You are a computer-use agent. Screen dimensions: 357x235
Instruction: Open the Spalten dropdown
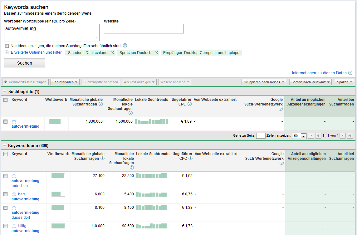(344, 82)
